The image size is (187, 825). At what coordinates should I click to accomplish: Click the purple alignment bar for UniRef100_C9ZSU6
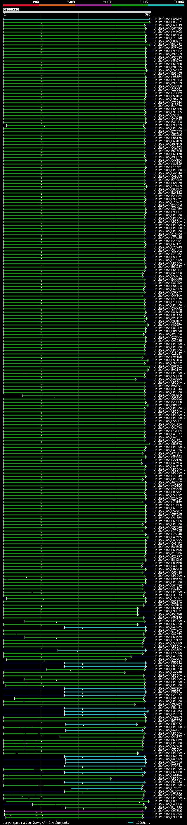coord(74,811)
